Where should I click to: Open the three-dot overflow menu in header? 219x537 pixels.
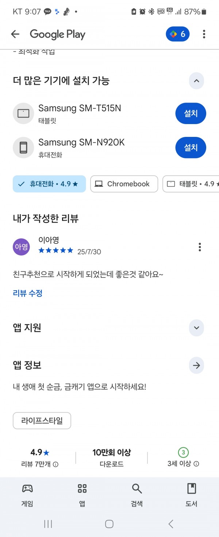pyautogui.click(x=204, y=34)
